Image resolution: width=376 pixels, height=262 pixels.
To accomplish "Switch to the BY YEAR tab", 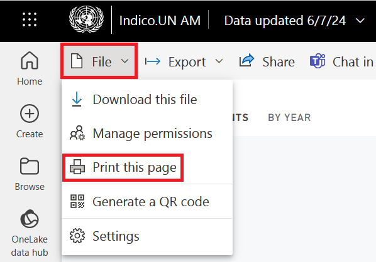I will [289, 117].
